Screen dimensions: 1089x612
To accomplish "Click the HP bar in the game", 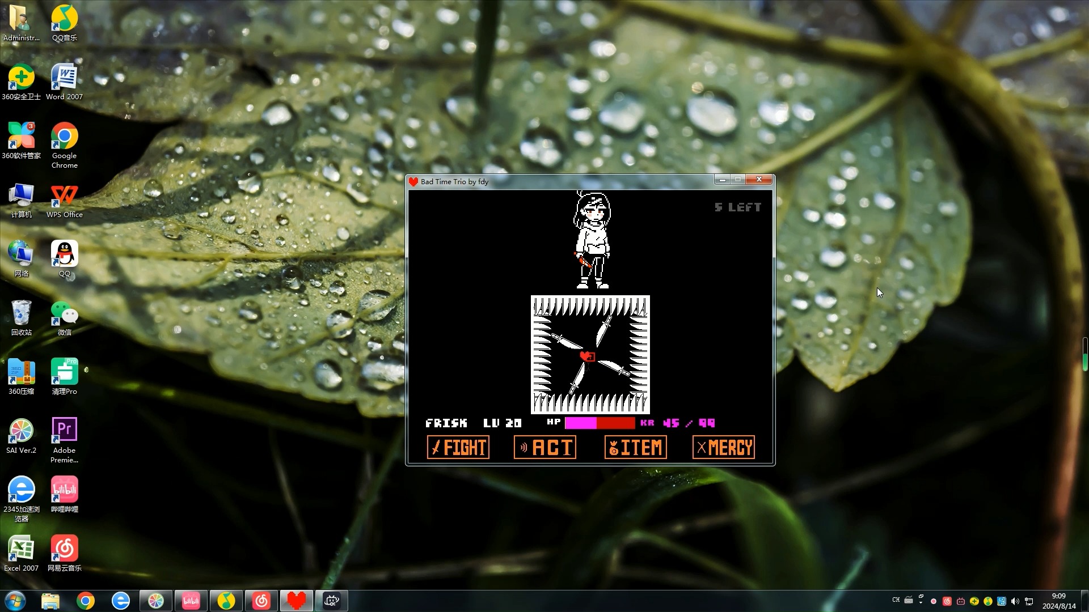I will click(600, 423).
